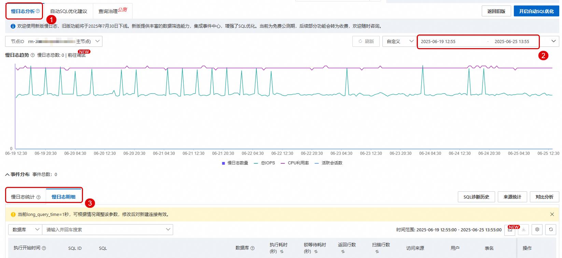Click the 操作 column header
Viewport: 562px width, 258px height.
527,248
